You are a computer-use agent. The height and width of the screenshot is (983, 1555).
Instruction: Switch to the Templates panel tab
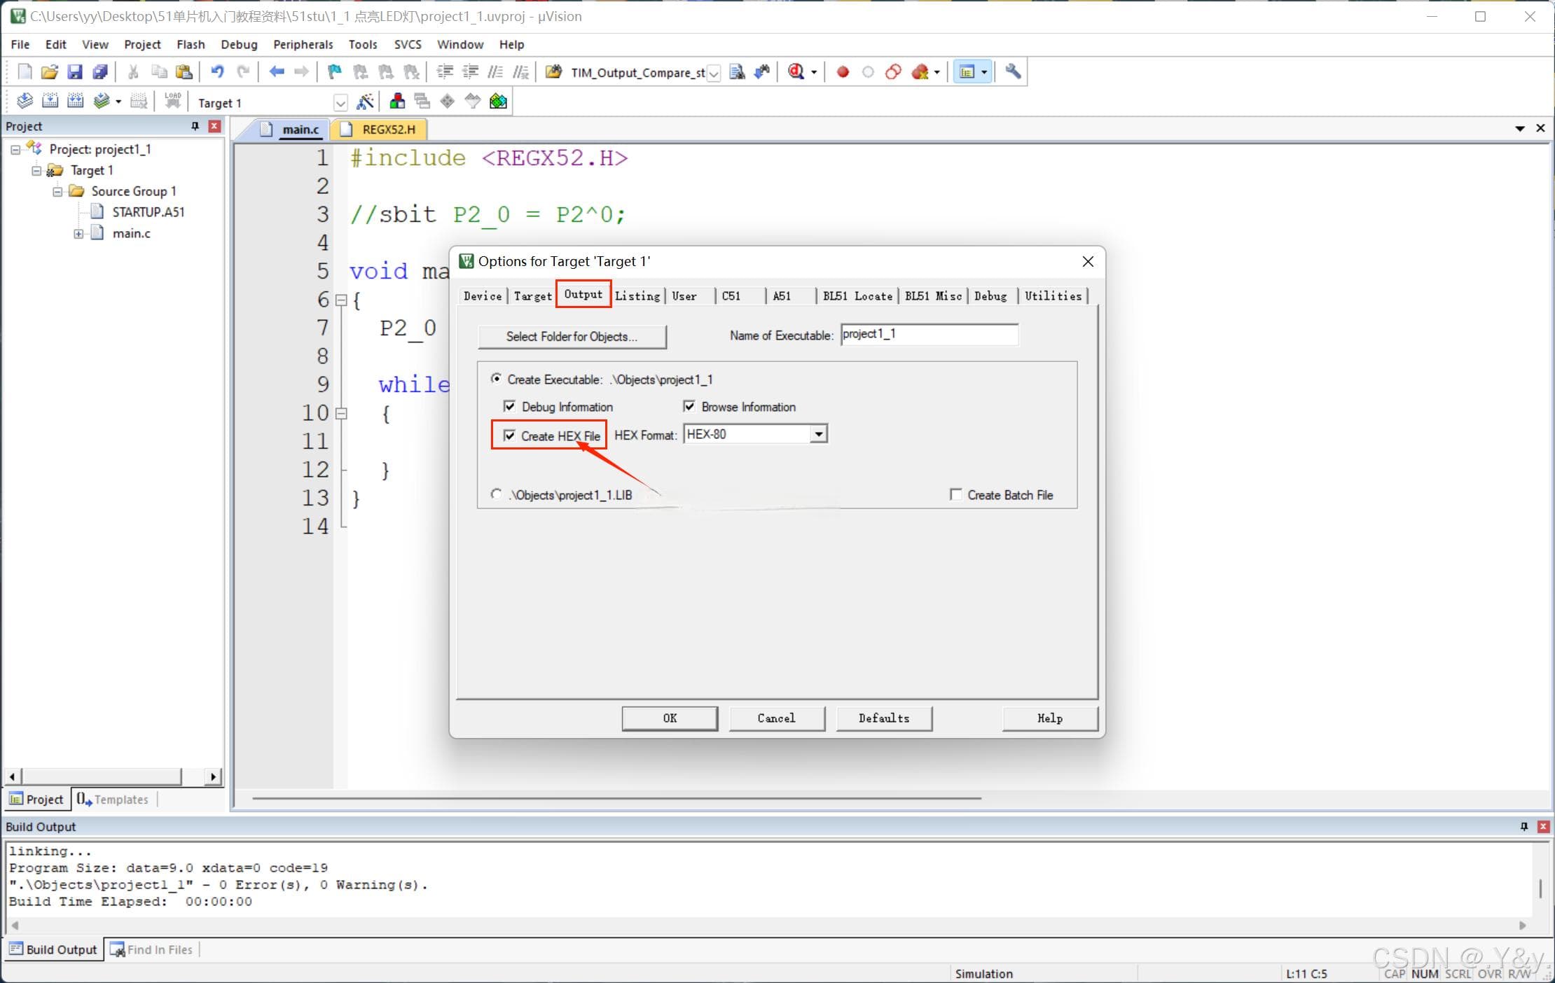click(x=113, y=800)
